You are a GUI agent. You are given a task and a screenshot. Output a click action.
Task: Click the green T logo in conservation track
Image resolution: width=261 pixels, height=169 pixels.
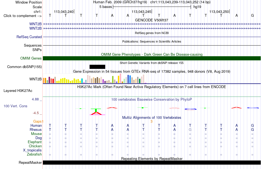96,110
